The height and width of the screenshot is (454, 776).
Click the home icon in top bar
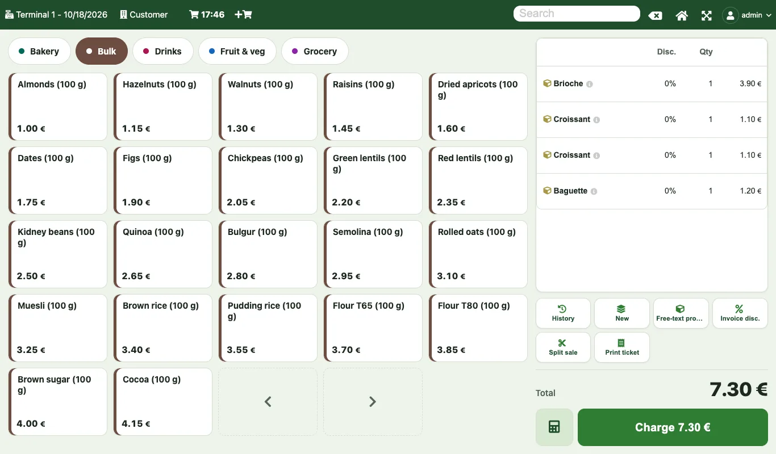pyautogui.click(x=682, y=15)
